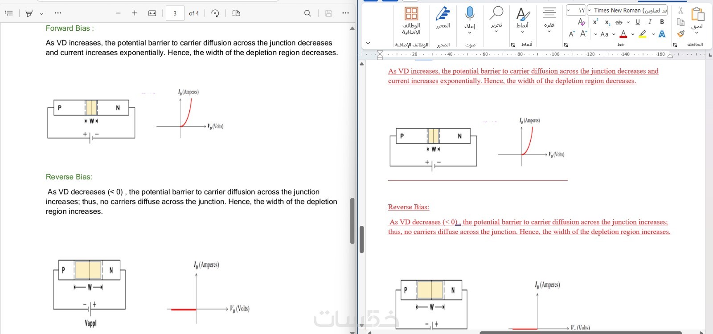The height and width of the screenshot is (334, 713).
Task: Toggle underline formatting in Word
Action: pyautogui.click(x=638, y=22)
